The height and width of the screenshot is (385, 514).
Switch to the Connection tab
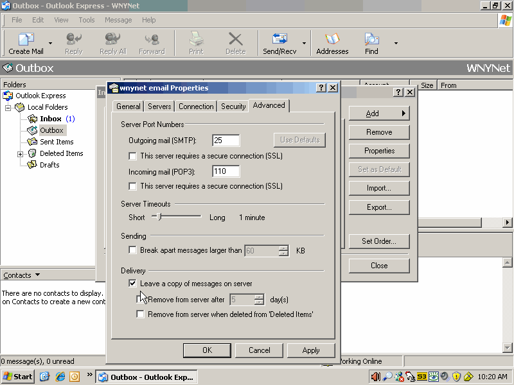point(196,107)
